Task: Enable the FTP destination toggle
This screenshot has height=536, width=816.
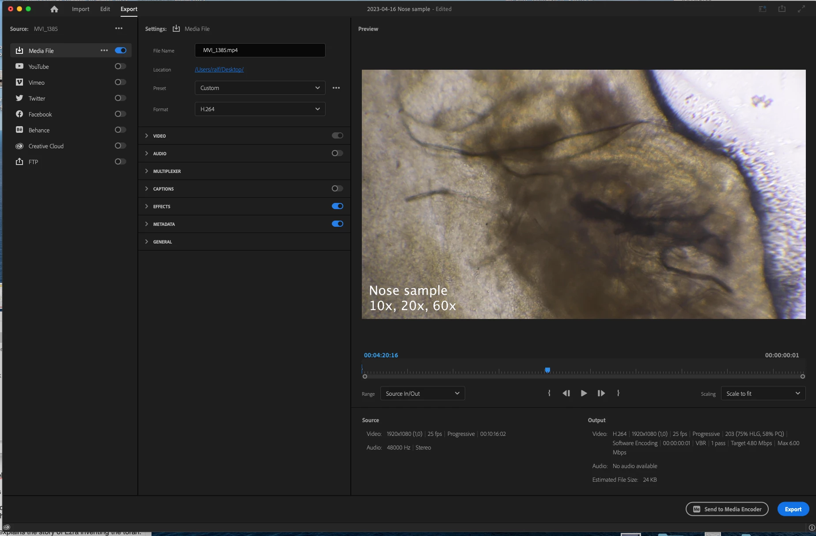Action: pyautogui.click(x=121, y=161)
